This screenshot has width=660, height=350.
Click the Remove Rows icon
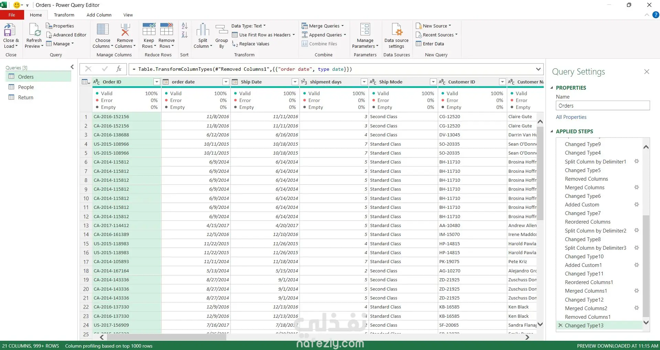[166, 30]
